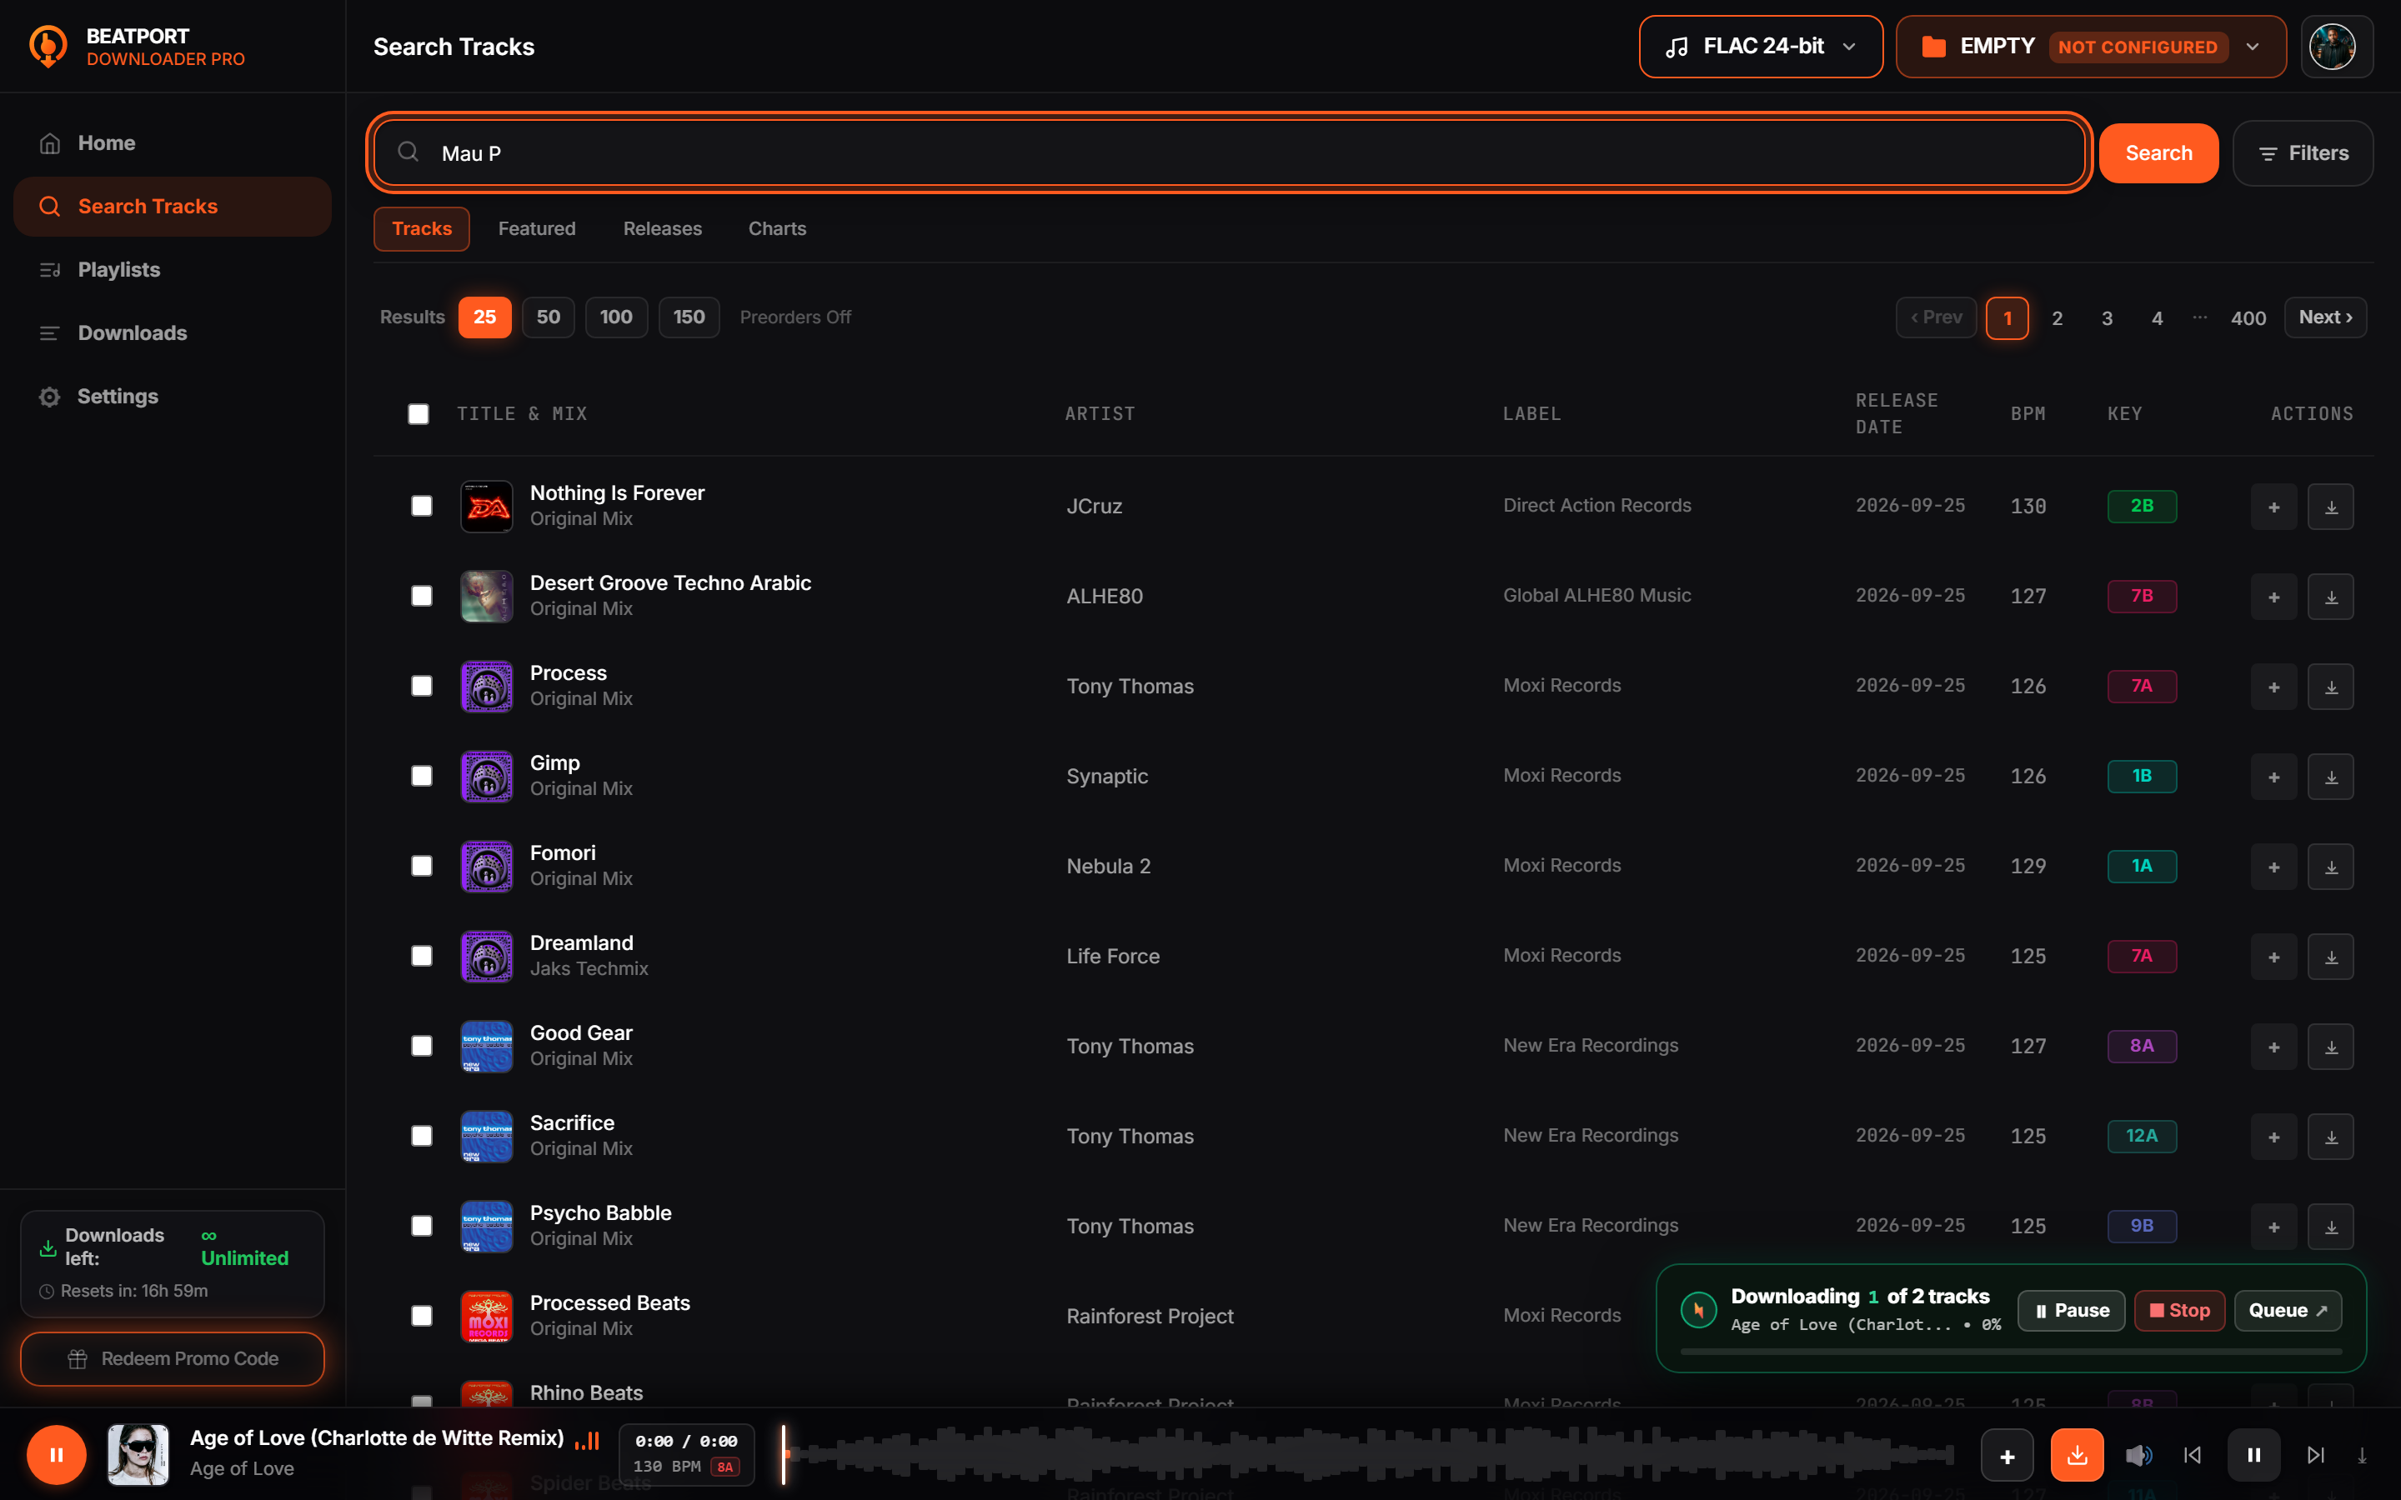Image resolution: width=2401 pixels, height=1500 pixels.
Task: Jump to results page 400
Action: pos(2248,318)
